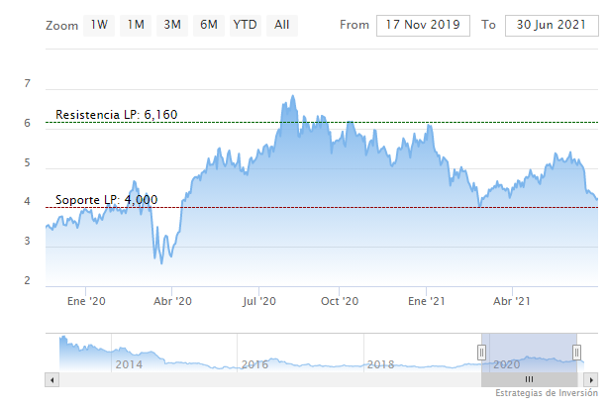
Task: Click the navigator scrollbar right arrow
Action: (592, 379)
